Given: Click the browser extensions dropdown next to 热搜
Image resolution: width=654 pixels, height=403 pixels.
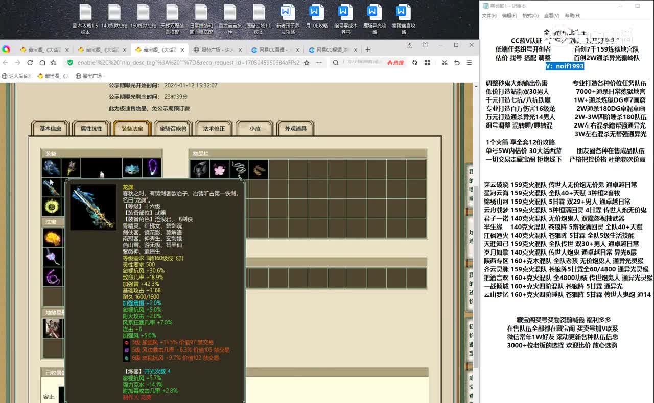Looking at the screenshot, I should click(427, 63).
